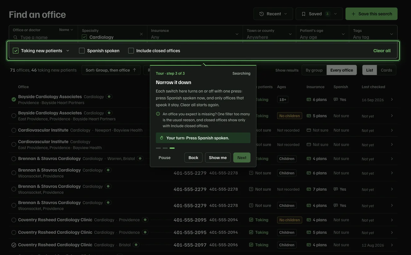Click Clear all filters
This screenshot has width=411, height=255.
382,51
